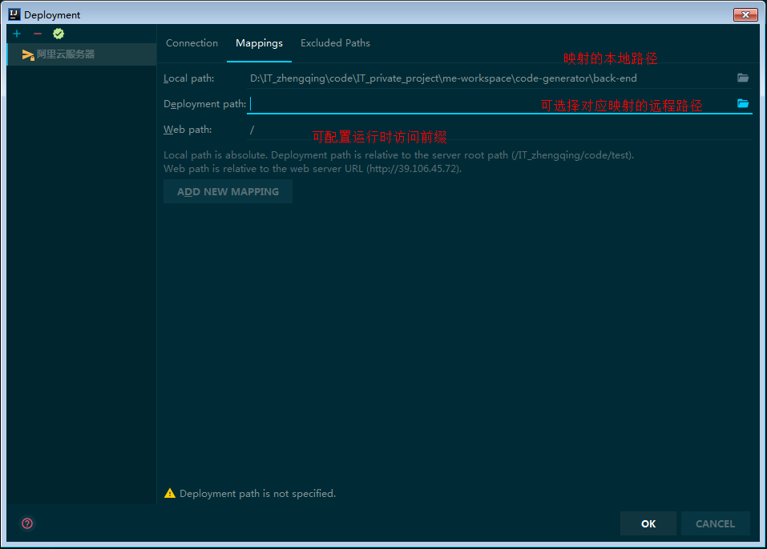Close the Deployment window
This screenshot has width=767, height=549.
tap(745, 14)
